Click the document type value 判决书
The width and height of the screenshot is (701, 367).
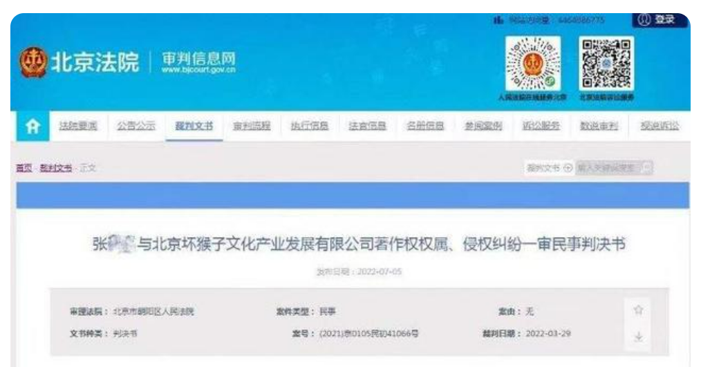tap(125, 334)
